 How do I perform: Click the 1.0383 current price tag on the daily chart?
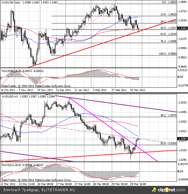point(183,28)
